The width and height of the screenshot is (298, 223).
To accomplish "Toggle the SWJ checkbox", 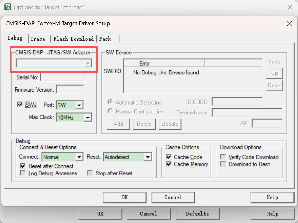I will tap(20, 105).
